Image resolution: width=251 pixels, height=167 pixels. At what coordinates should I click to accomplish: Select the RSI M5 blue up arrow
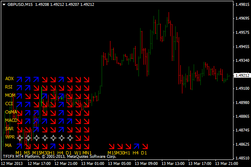pos(28,88)
